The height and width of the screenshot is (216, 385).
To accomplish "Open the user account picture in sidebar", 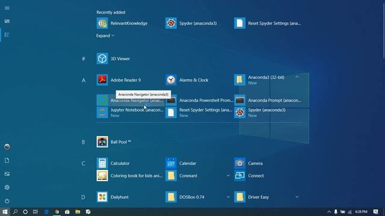I will point(7,146).
